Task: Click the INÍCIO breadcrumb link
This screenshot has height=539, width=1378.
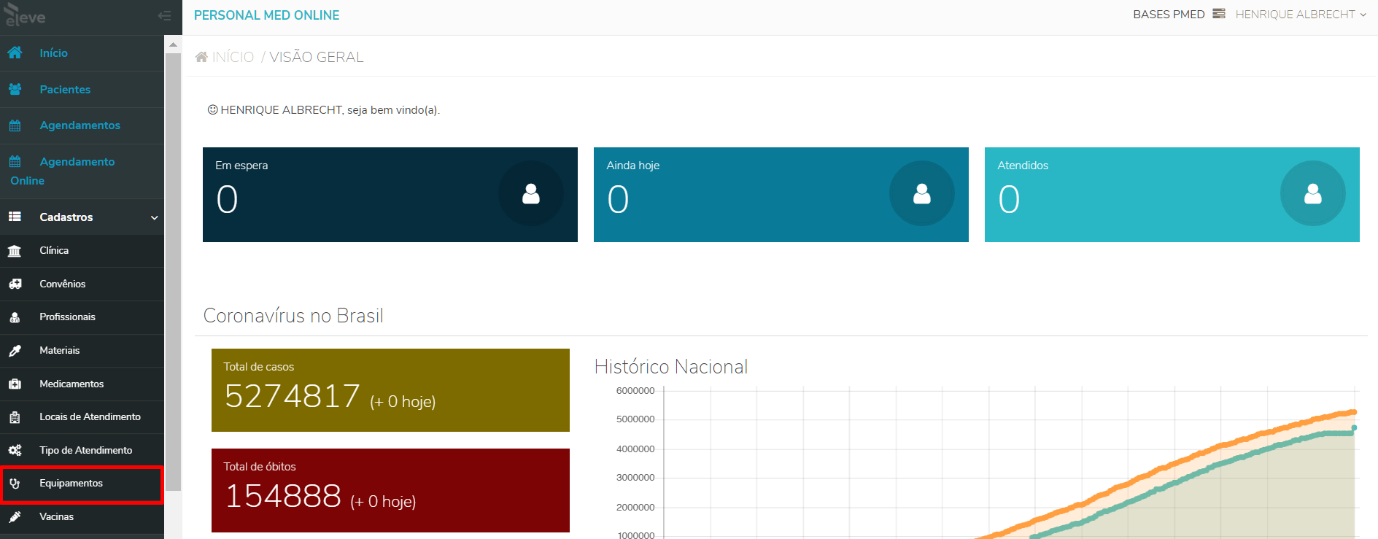Action: (x=233, y=57)
